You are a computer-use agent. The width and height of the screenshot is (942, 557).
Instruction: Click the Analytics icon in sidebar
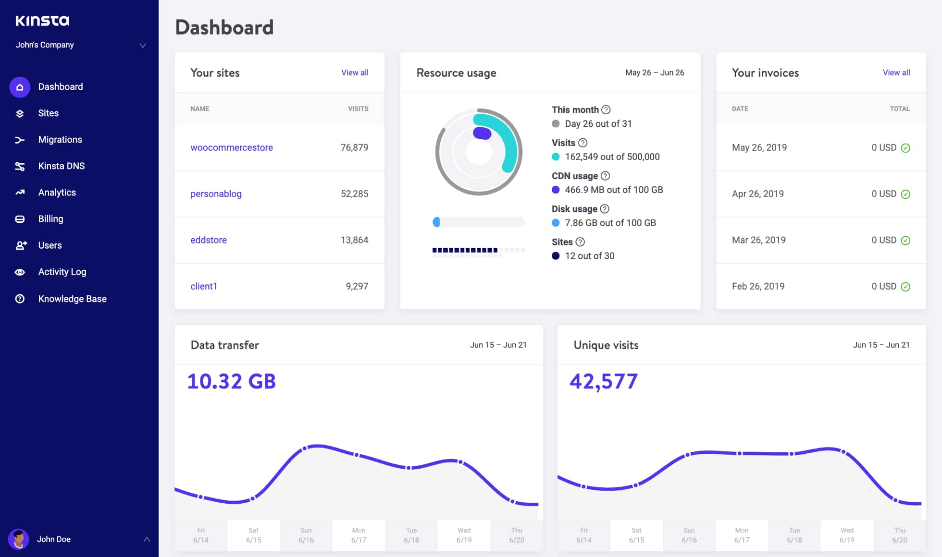(19, 192)
